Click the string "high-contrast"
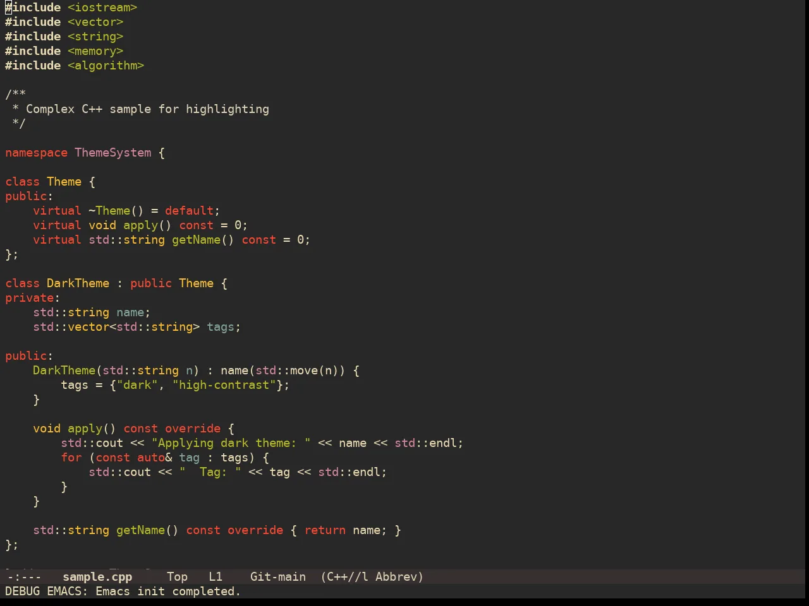 tap(224, 385)
